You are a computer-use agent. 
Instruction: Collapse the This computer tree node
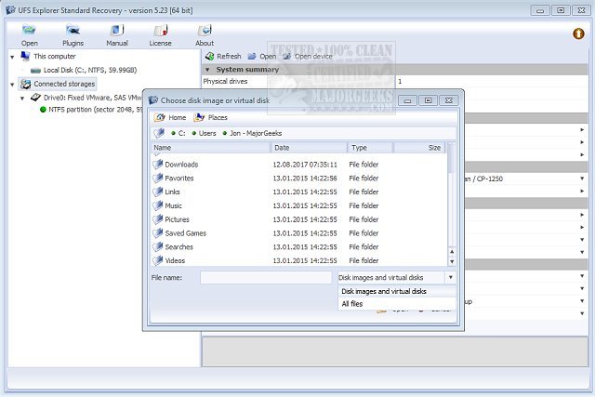coord(12,57)
